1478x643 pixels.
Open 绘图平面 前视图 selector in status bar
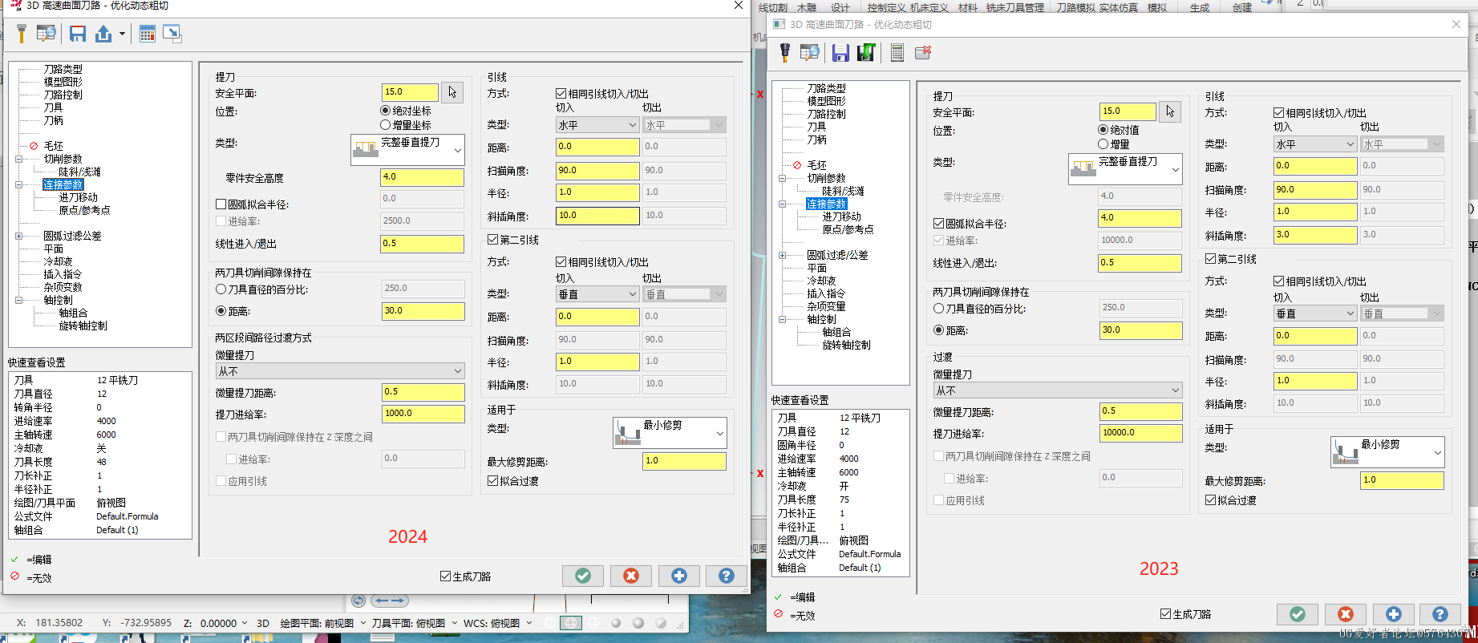[322, 623]
